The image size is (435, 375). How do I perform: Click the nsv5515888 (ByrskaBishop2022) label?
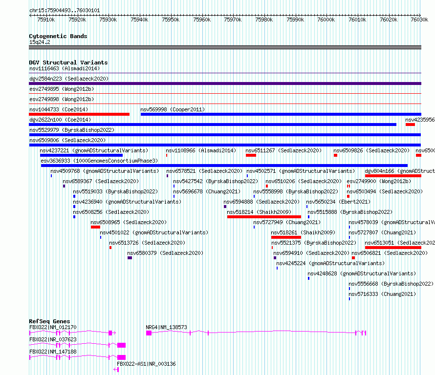(x=350, y=212)
